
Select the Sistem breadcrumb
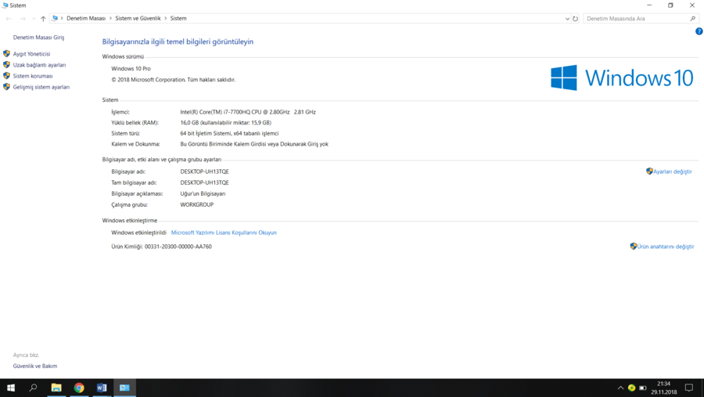[x=178, y=19]
